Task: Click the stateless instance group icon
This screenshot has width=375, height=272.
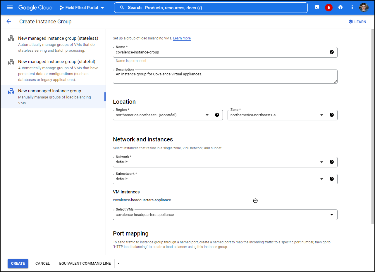Action: (x=11, y=38)
